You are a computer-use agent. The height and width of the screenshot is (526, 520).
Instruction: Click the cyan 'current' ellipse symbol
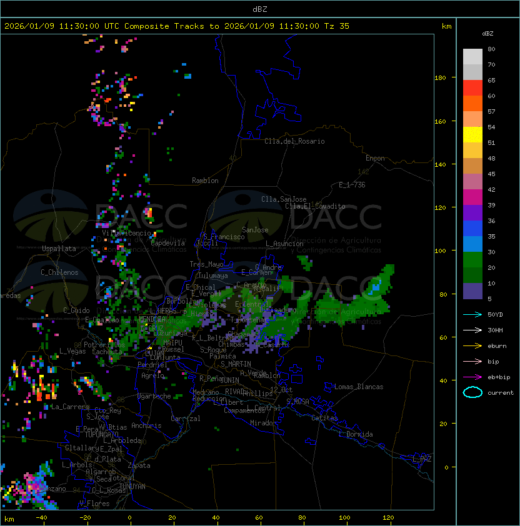472,392
